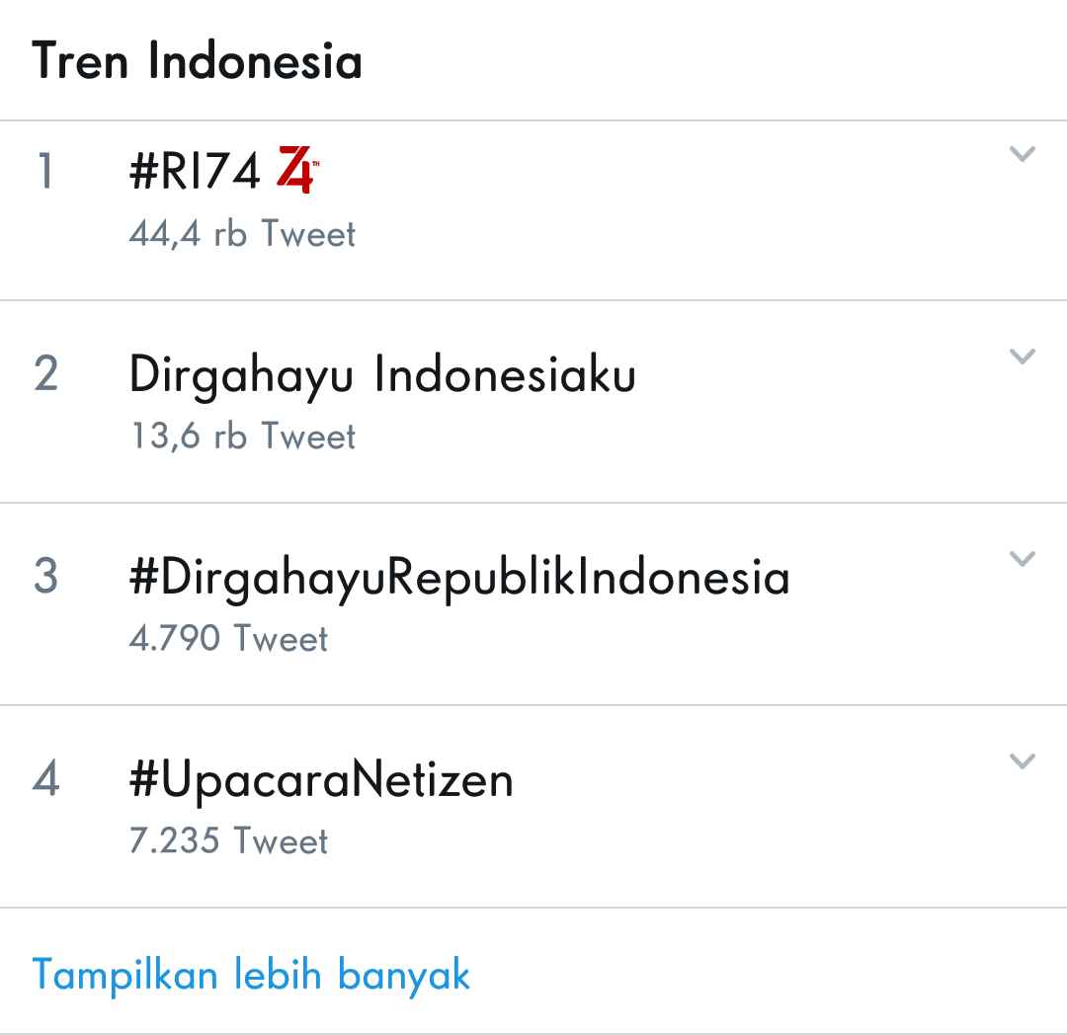Click rank number 3 in trend list
The height and width of the screenshot is (1035, 1067).
tap(45, 578)
